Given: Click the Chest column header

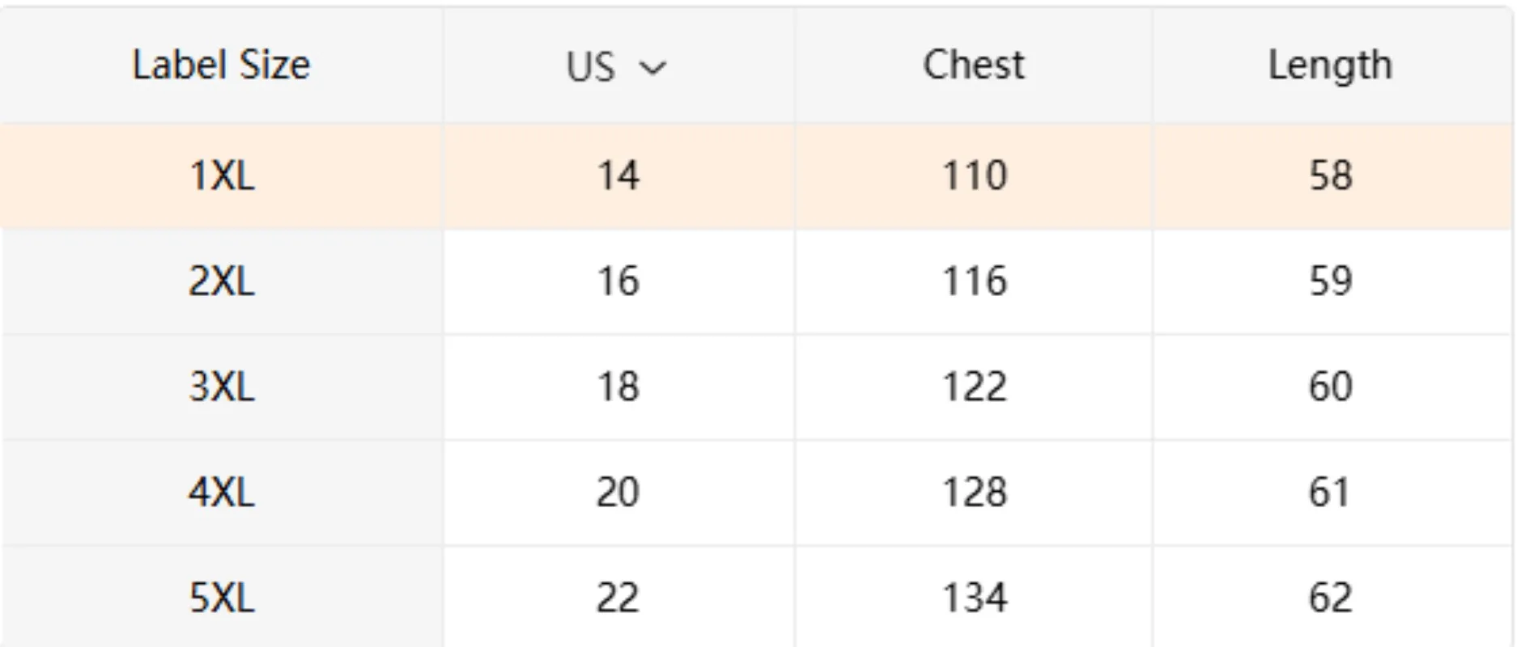Looking at the screenshot, I should [973, 65].
